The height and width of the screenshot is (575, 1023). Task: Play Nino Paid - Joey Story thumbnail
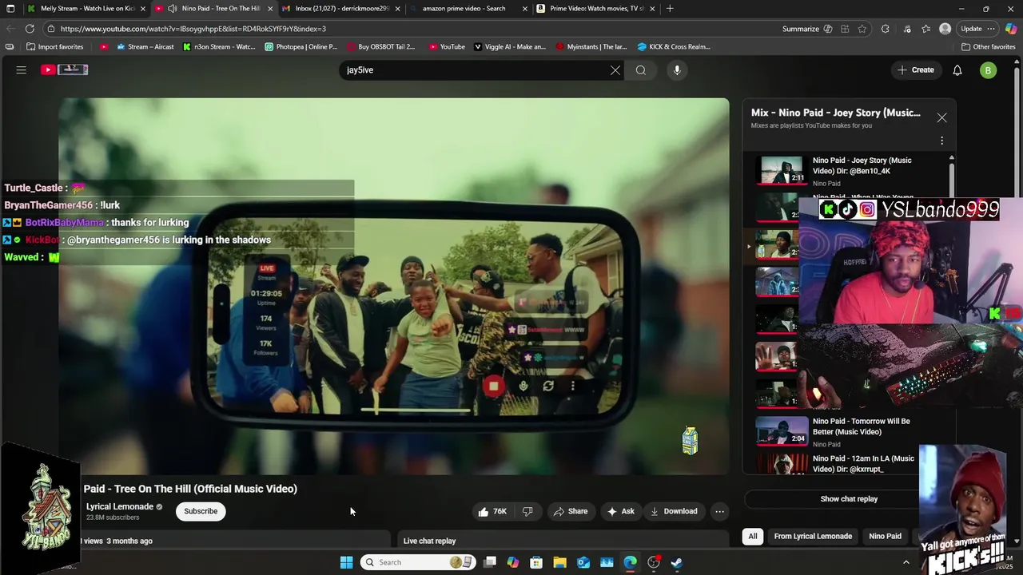pyautogui.click(x=781, y=171)
